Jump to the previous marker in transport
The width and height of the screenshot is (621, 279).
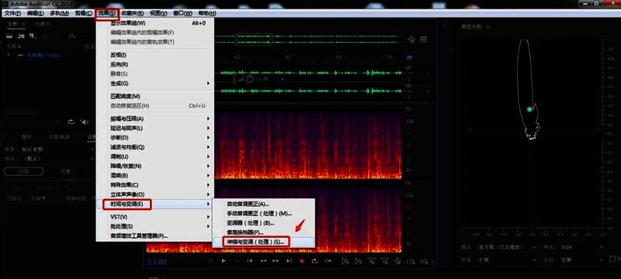coord(250,261)
